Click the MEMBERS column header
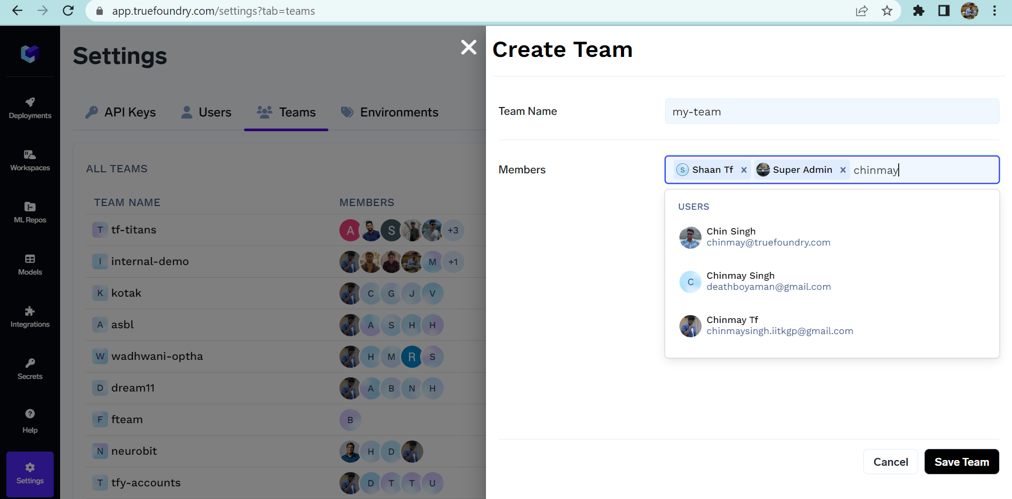The width and height of the screenshot is (1012, 499). 367,202
